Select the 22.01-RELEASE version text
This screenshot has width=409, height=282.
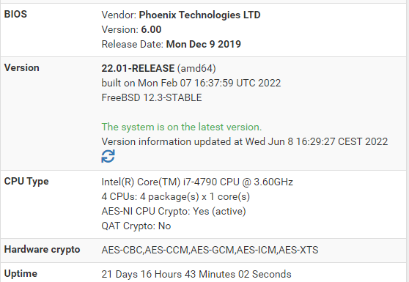tap(138, 68)
